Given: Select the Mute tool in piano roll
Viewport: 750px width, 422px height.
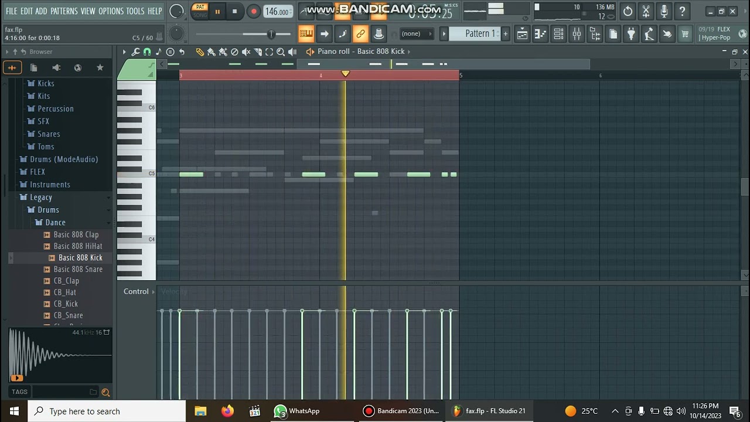Looking at the screenshot, I should pyautogui.click(x=246, y=52).
